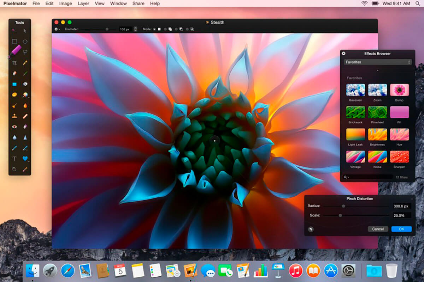Screen dimensions: 424x282
Task: Open Launchpad from the Dock
Action: (50, 270)
